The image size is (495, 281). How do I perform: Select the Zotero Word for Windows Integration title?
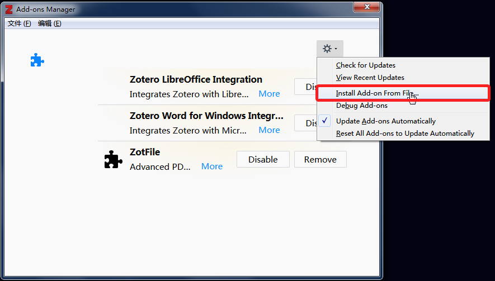click(x=206, y=116)
